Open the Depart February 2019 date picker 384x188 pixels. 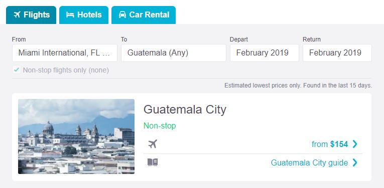pyautogui.click(x=264, y=53)
